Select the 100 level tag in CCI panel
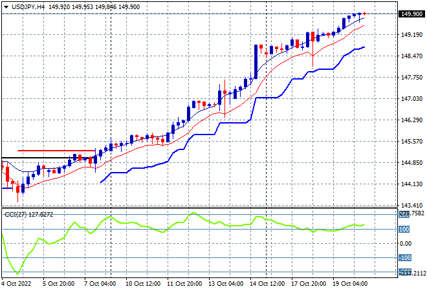This screenshot has width=427, height=291. pos(404,229)
